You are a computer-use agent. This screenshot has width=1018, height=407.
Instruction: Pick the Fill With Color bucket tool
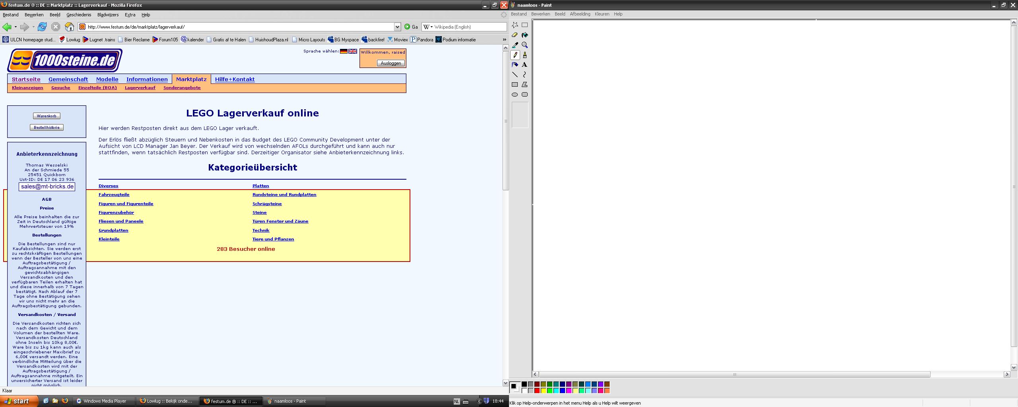click(525, 35)
